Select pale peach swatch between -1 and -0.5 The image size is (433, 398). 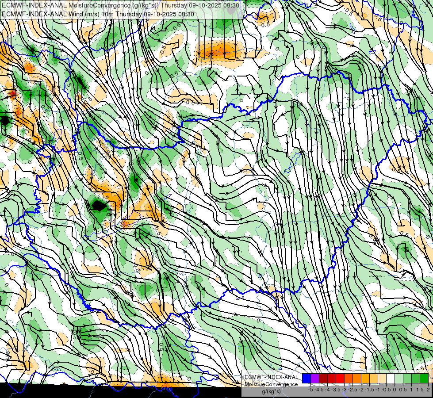click(382, 379)
